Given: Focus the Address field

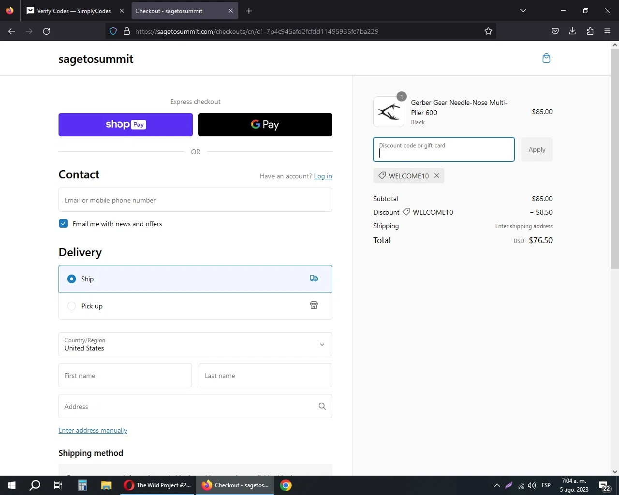Looking at the screenshot, I should point(195,407).
